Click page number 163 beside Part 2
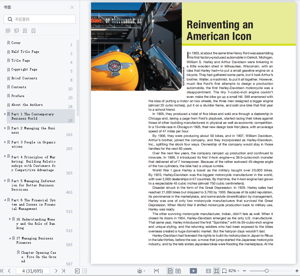The image size is (300, 276). 69,135
